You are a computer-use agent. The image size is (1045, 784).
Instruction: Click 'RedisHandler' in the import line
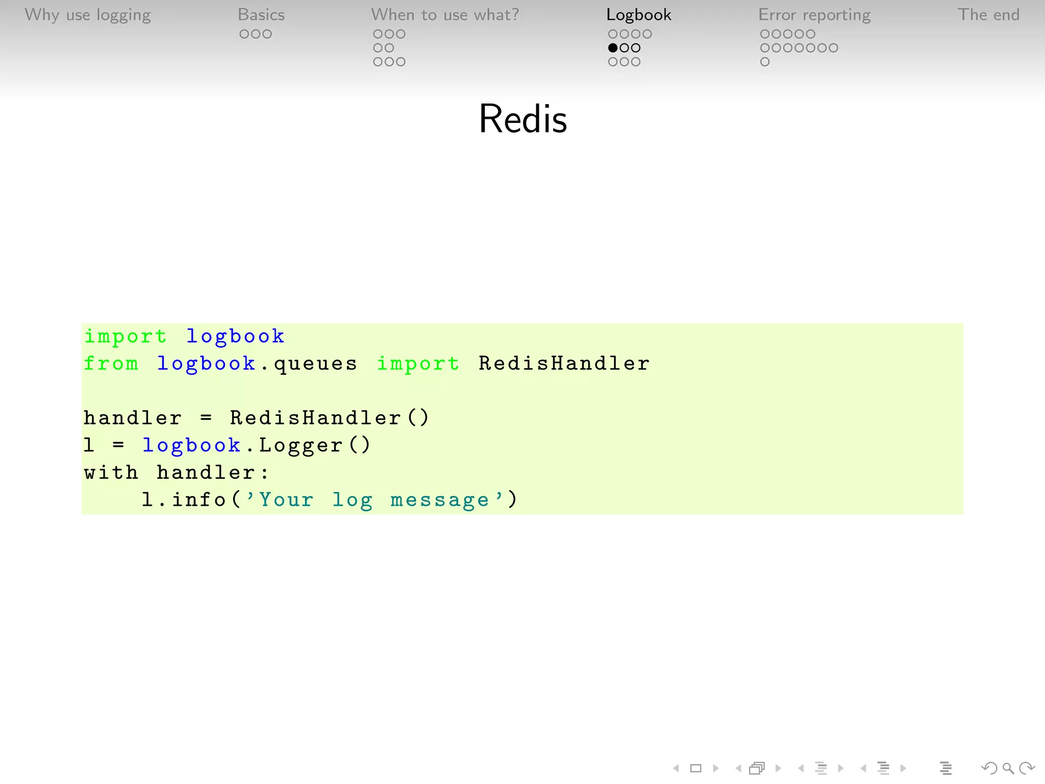pyautogui.click(x=564, y=363)
